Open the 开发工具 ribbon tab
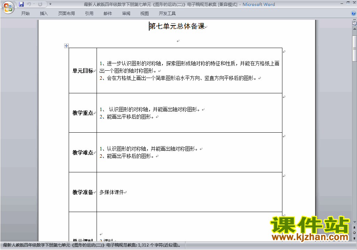357x250 pixels. 167,14
